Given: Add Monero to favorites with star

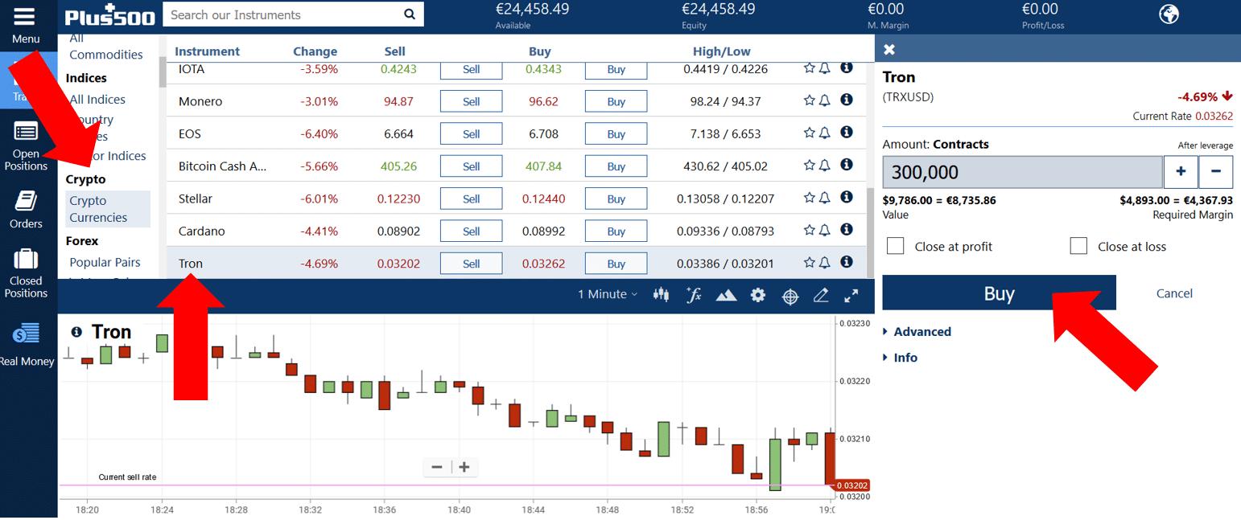Looking at the screenshot, I should pyautogui.click(x=810, y=100).
